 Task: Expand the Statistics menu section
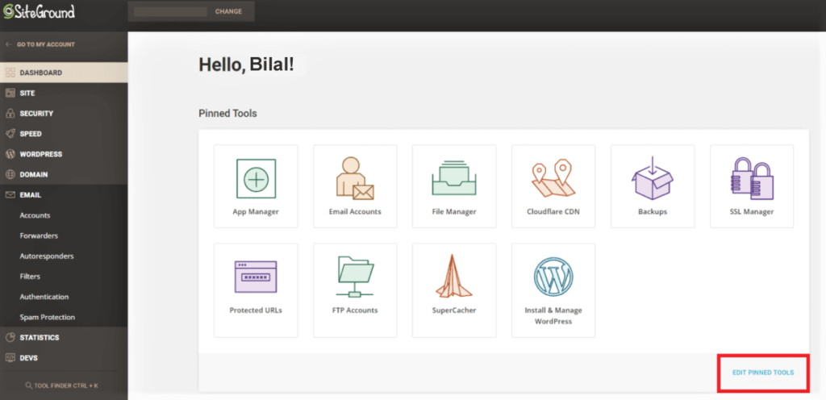click(x=64, y=337)
